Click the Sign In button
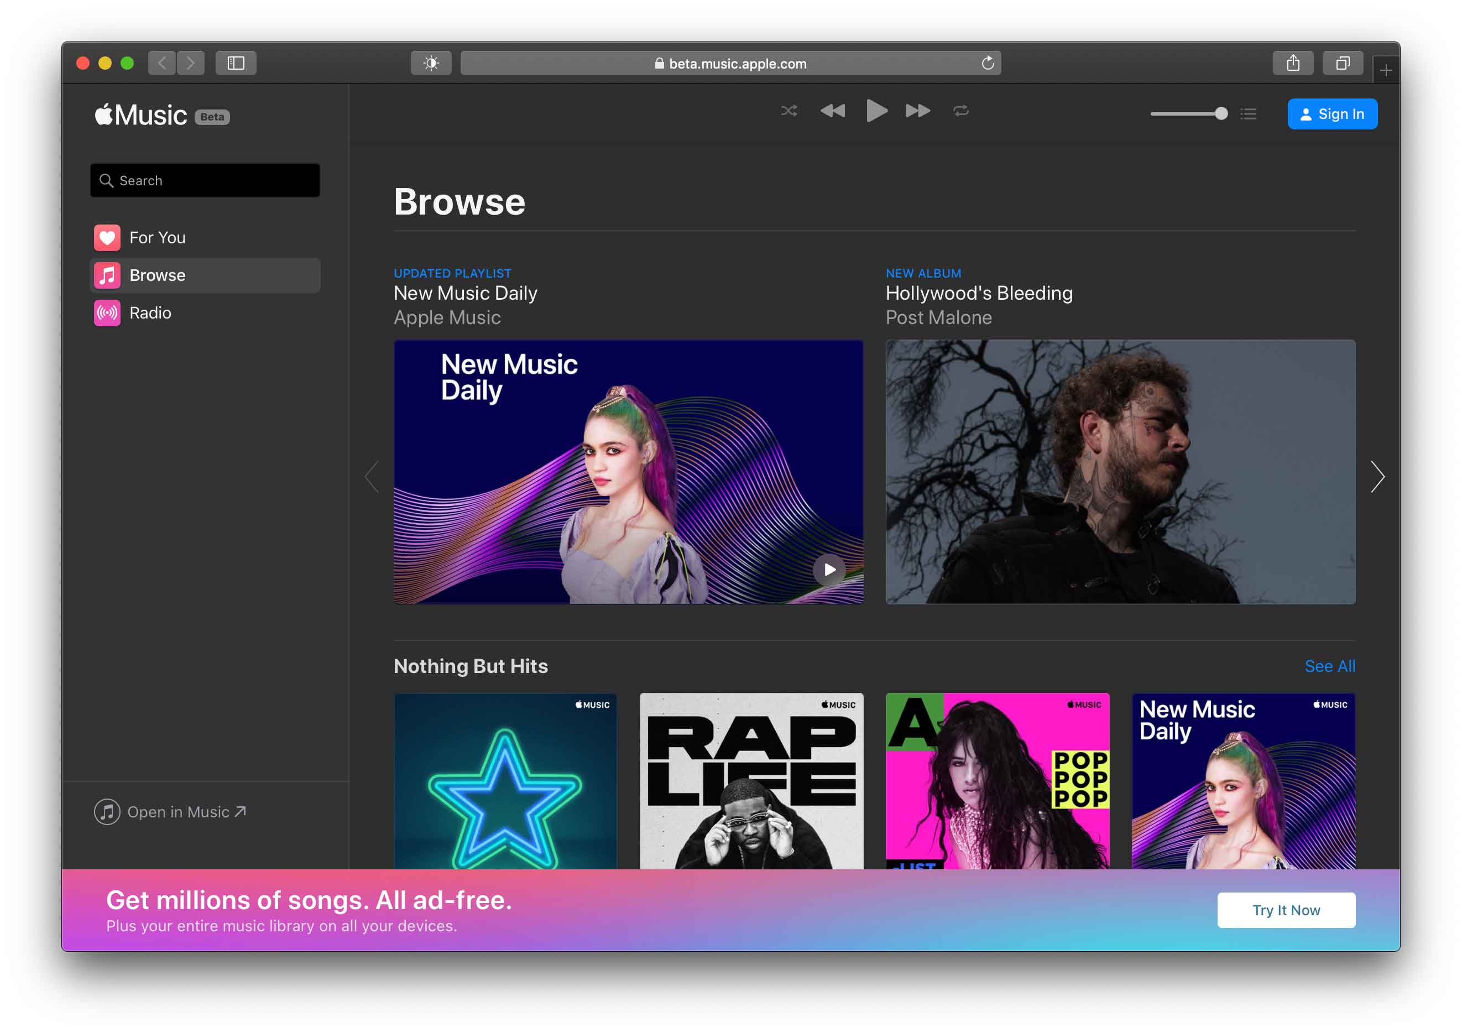Image resolution: width=1462 pixels, height=1033 pixels. pyautogui.click(x=1332, y=114)
